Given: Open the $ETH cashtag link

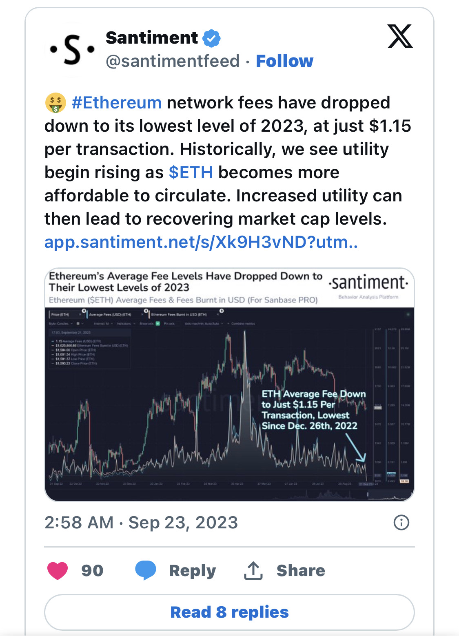Looking at the screenshot, I should click(191, 172).
